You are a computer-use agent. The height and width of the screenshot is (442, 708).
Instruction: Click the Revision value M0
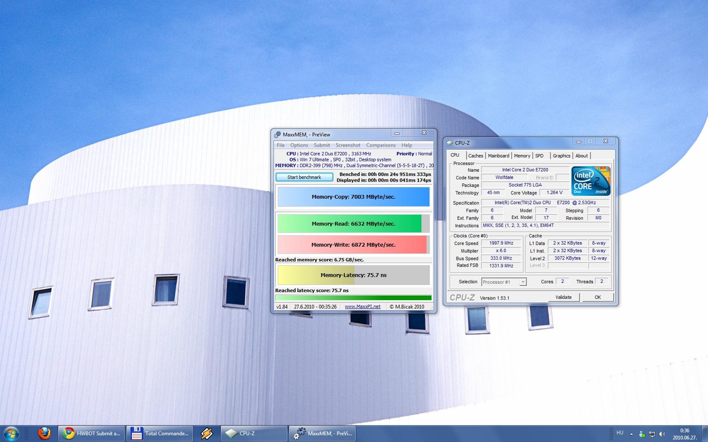coord(598,218)
